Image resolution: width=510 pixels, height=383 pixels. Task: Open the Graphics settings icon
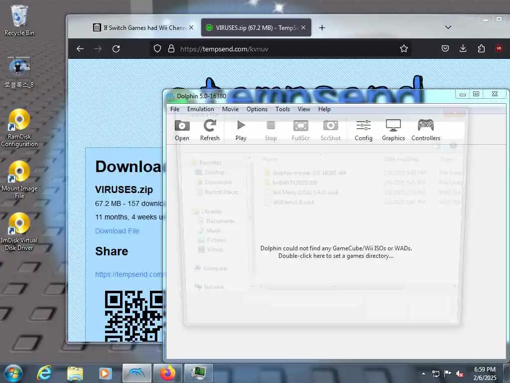[393, 130]
